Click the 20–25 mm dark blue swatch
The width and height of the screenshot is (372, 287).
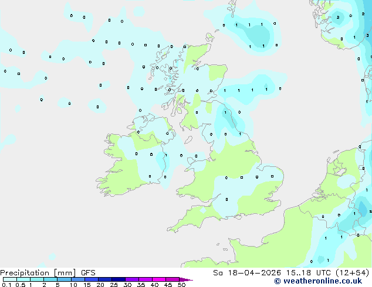(x=105, y=279)
